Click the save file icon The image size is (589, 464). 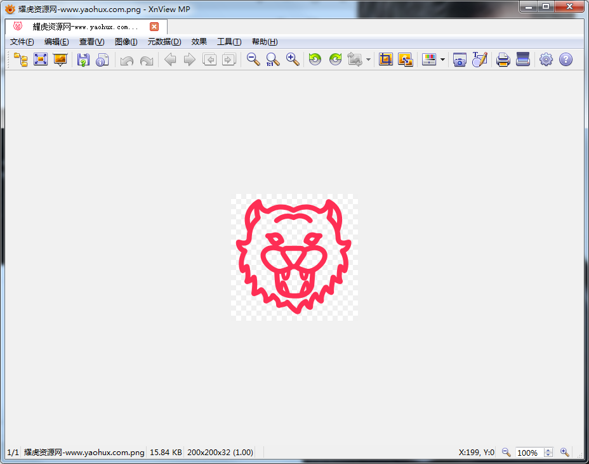(83, 60)
